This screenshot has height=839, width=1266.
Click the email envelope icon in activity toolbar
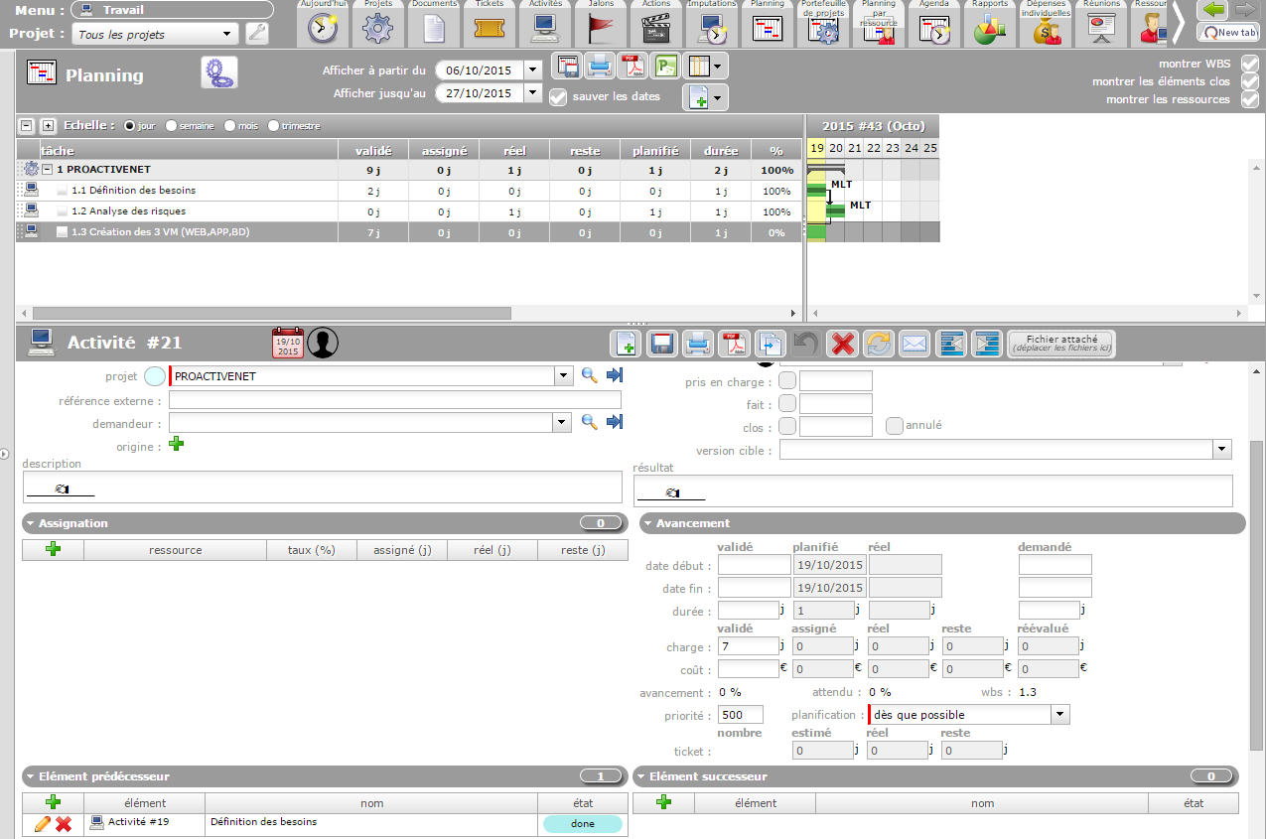coord(914,344)
